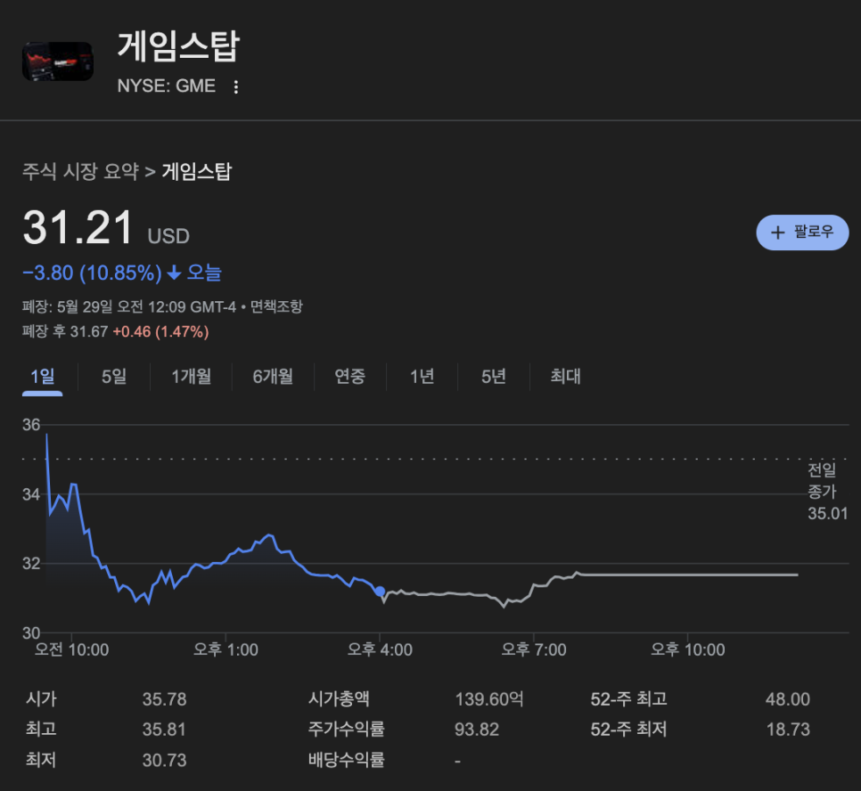Screen dimensions: 861x791
Task: Click the 전일 종가 35.01 label
Action: tap(827, 492)
